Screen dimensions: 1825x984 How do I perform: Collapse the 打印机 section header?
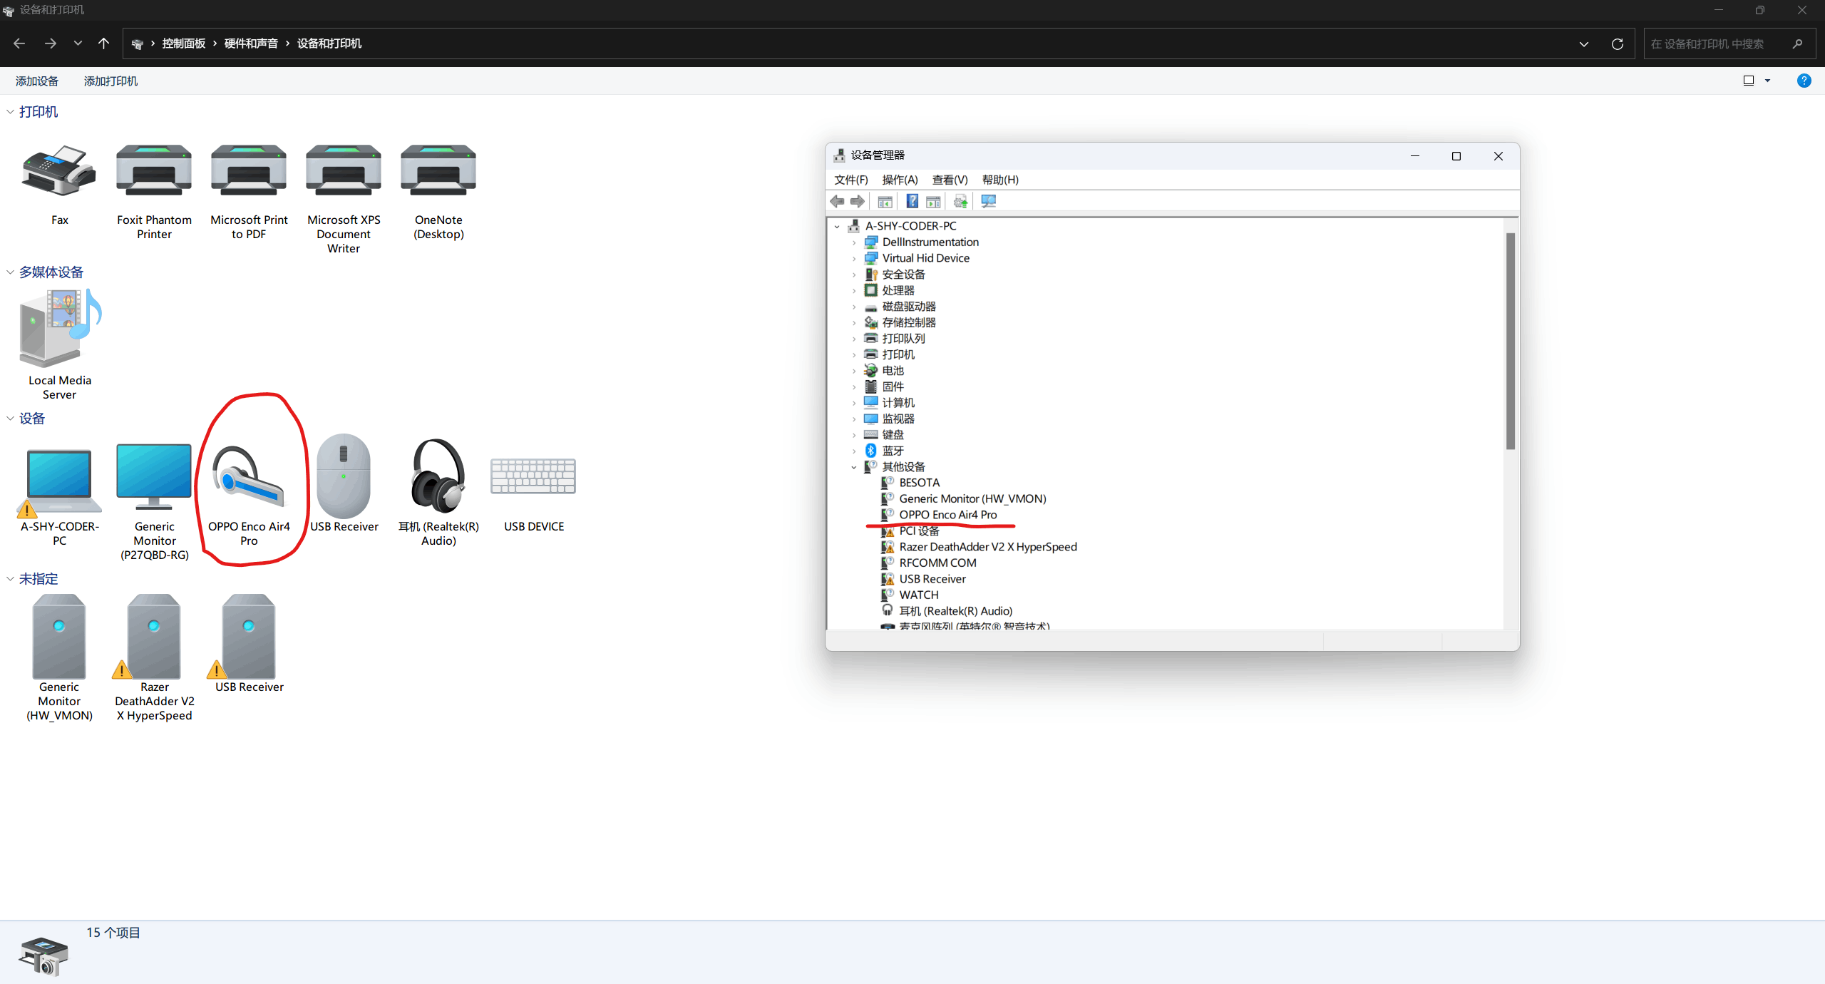pos(10,112)
